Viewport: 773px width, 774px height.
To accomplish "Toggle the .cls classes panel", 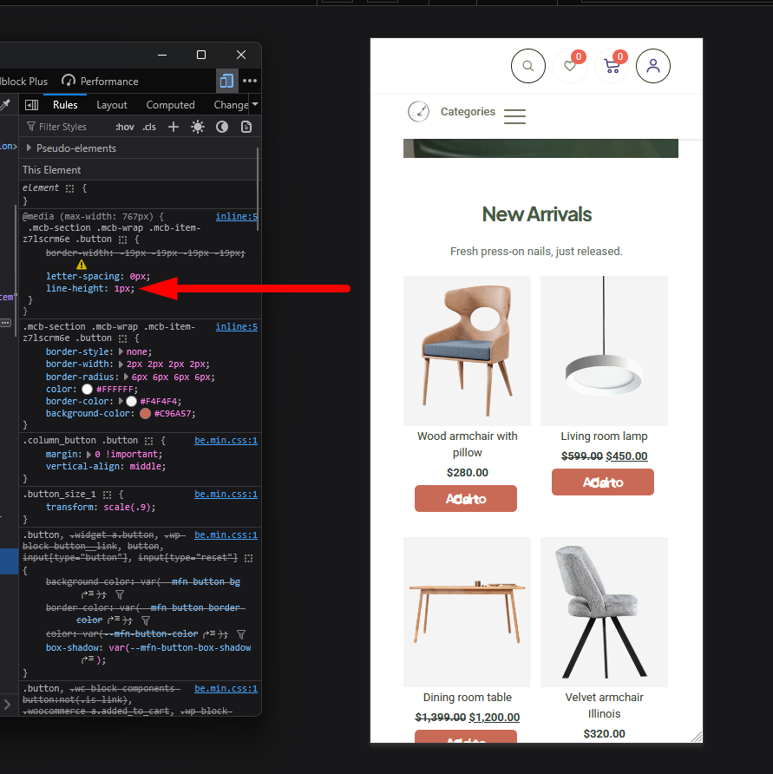I will [149, 127].
